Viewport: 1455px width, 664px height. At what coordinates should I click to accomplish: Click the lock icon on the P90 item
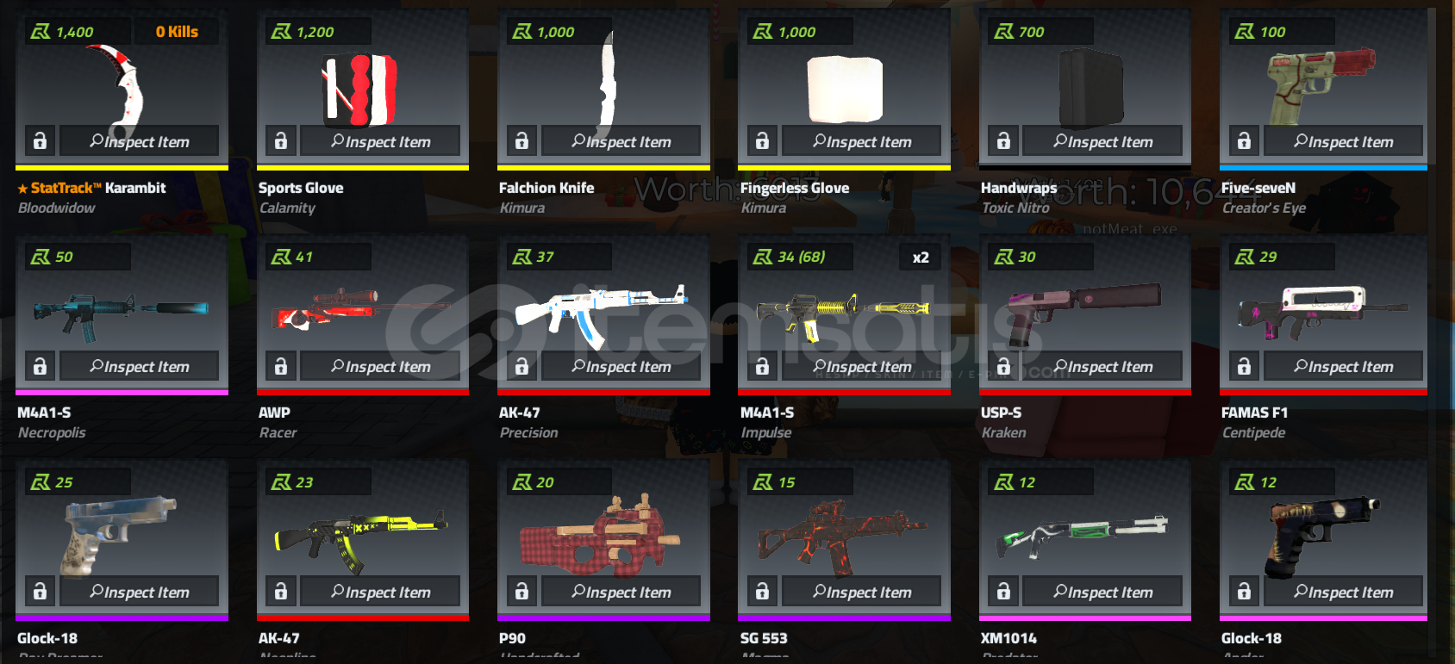[521, 592]
